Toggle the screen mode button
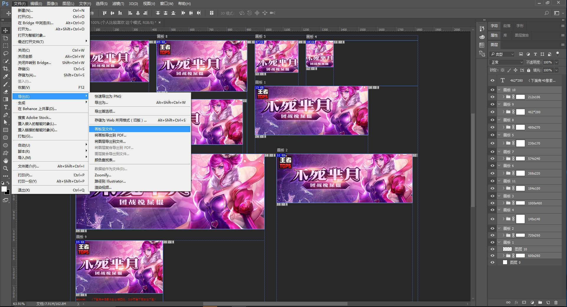This screenshot has width=567, height=307. (6, 200)
